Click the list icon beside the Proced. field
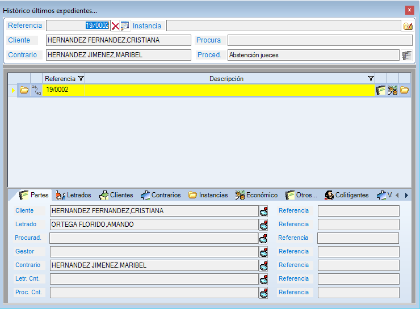This screenshot has height=309, width=420. click(x=406, y=55)
